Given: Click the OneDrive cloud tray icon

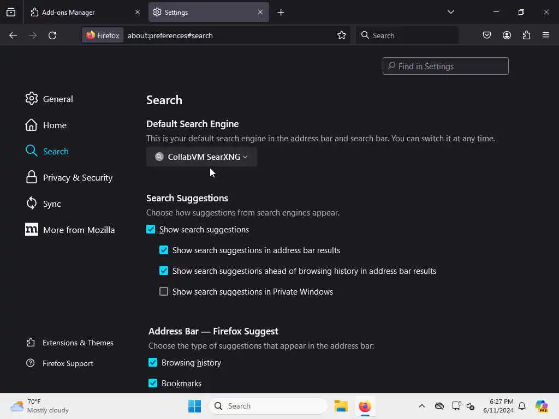Looking at the screenshot, I should point(439,406).
